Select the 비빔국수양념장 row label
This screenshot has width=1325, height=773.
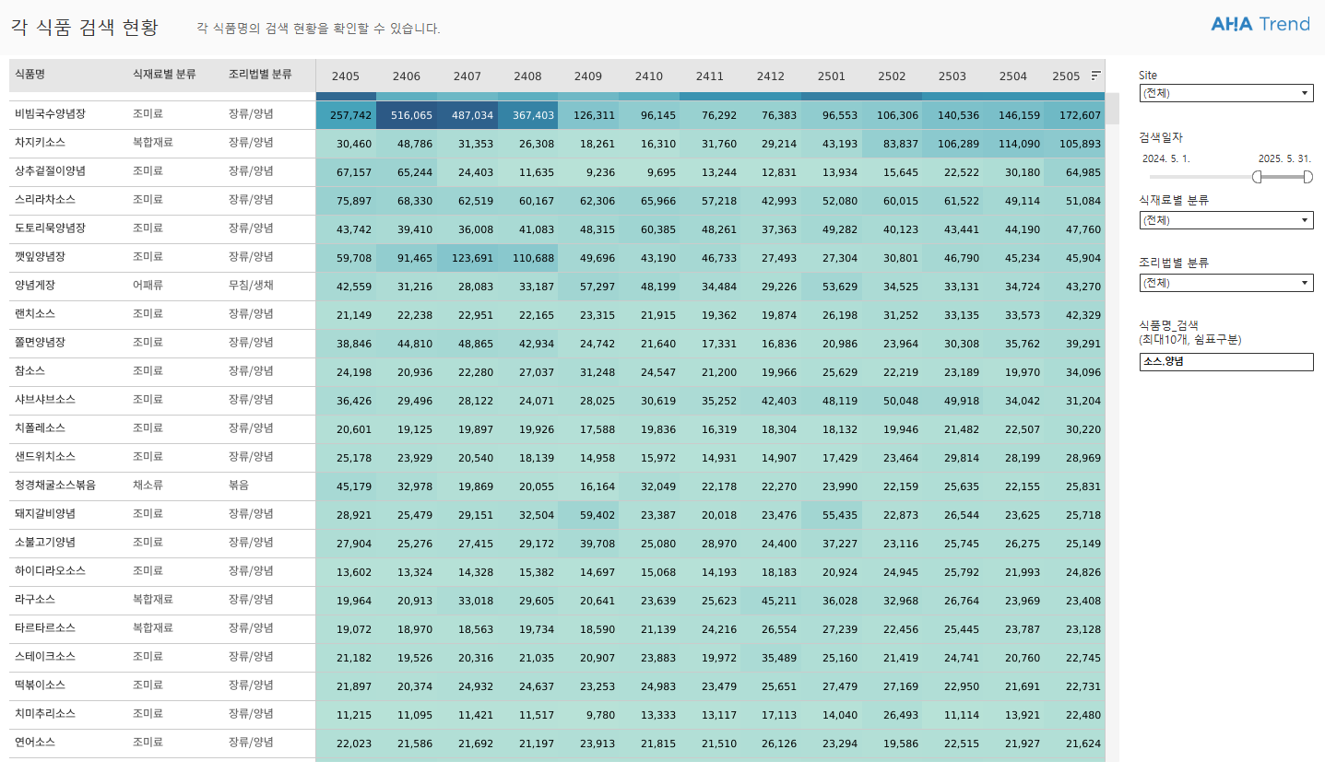point(50,114)
